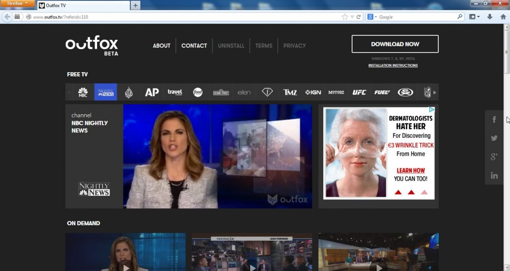Play the Morning Joe on-demand thumbnail

(x=252, y=252)
